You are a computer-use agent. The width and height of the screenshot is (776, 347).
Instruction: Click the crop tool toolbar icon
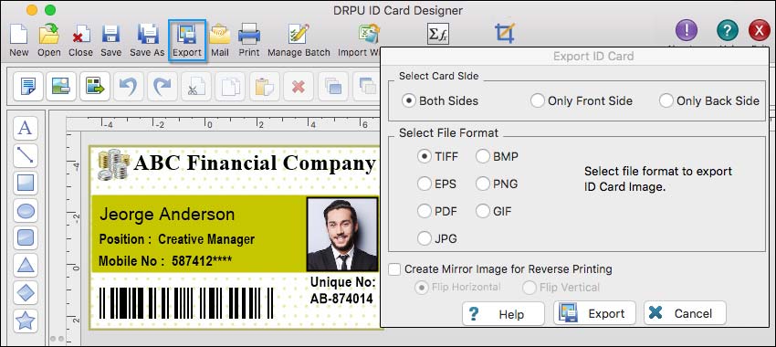click(x=505, y=33)
